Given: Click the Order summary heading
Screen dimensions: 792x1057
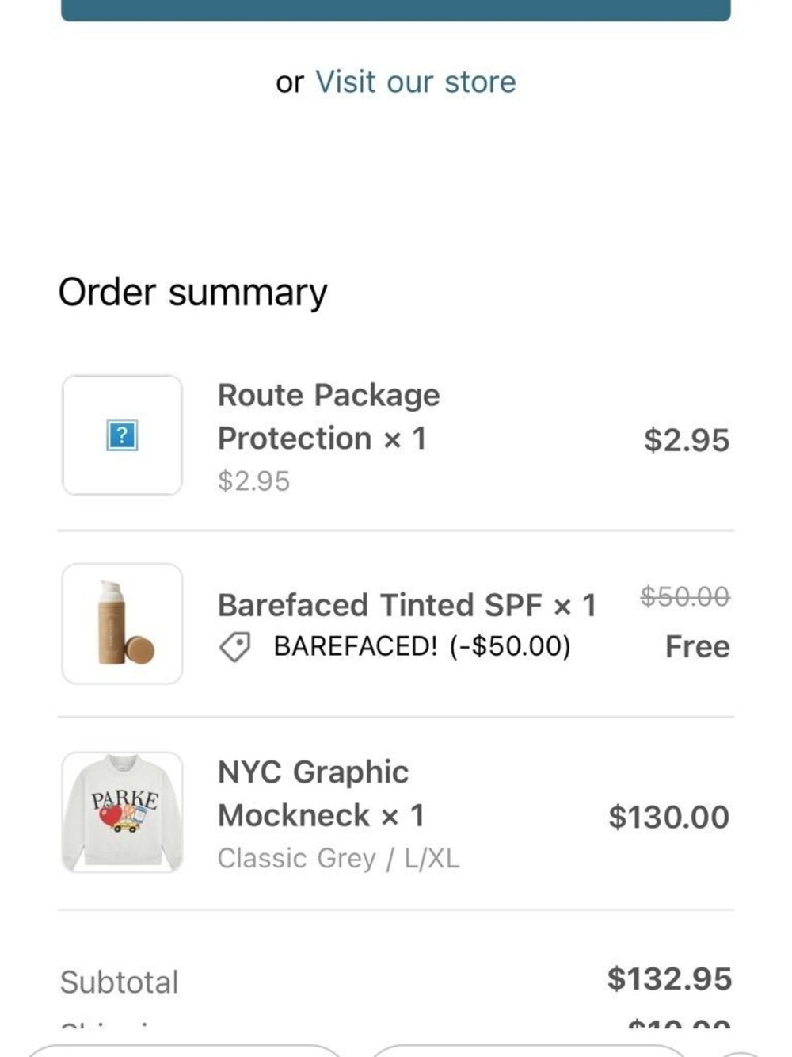Looking at the screenshot, I should (192, 292).
